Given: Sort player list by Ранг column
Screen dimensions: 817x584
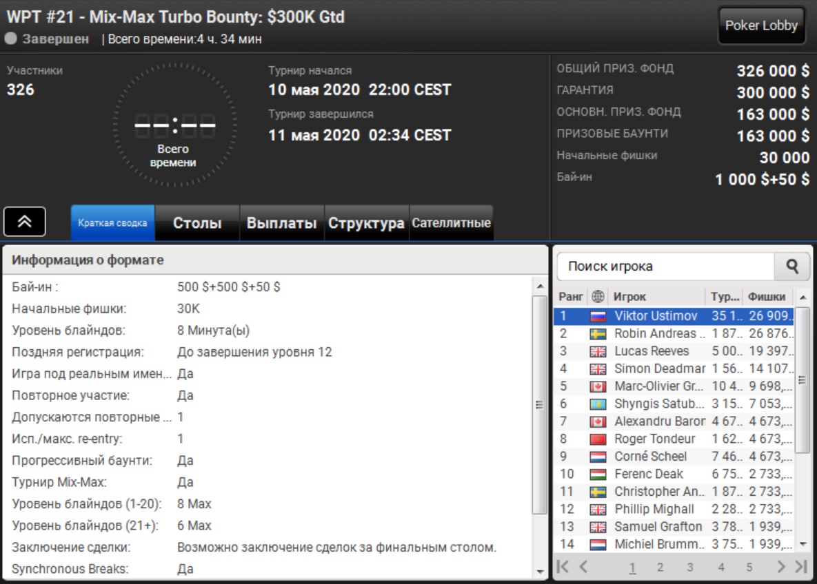Looking at the screenshot, I should (x=571, y=297).
